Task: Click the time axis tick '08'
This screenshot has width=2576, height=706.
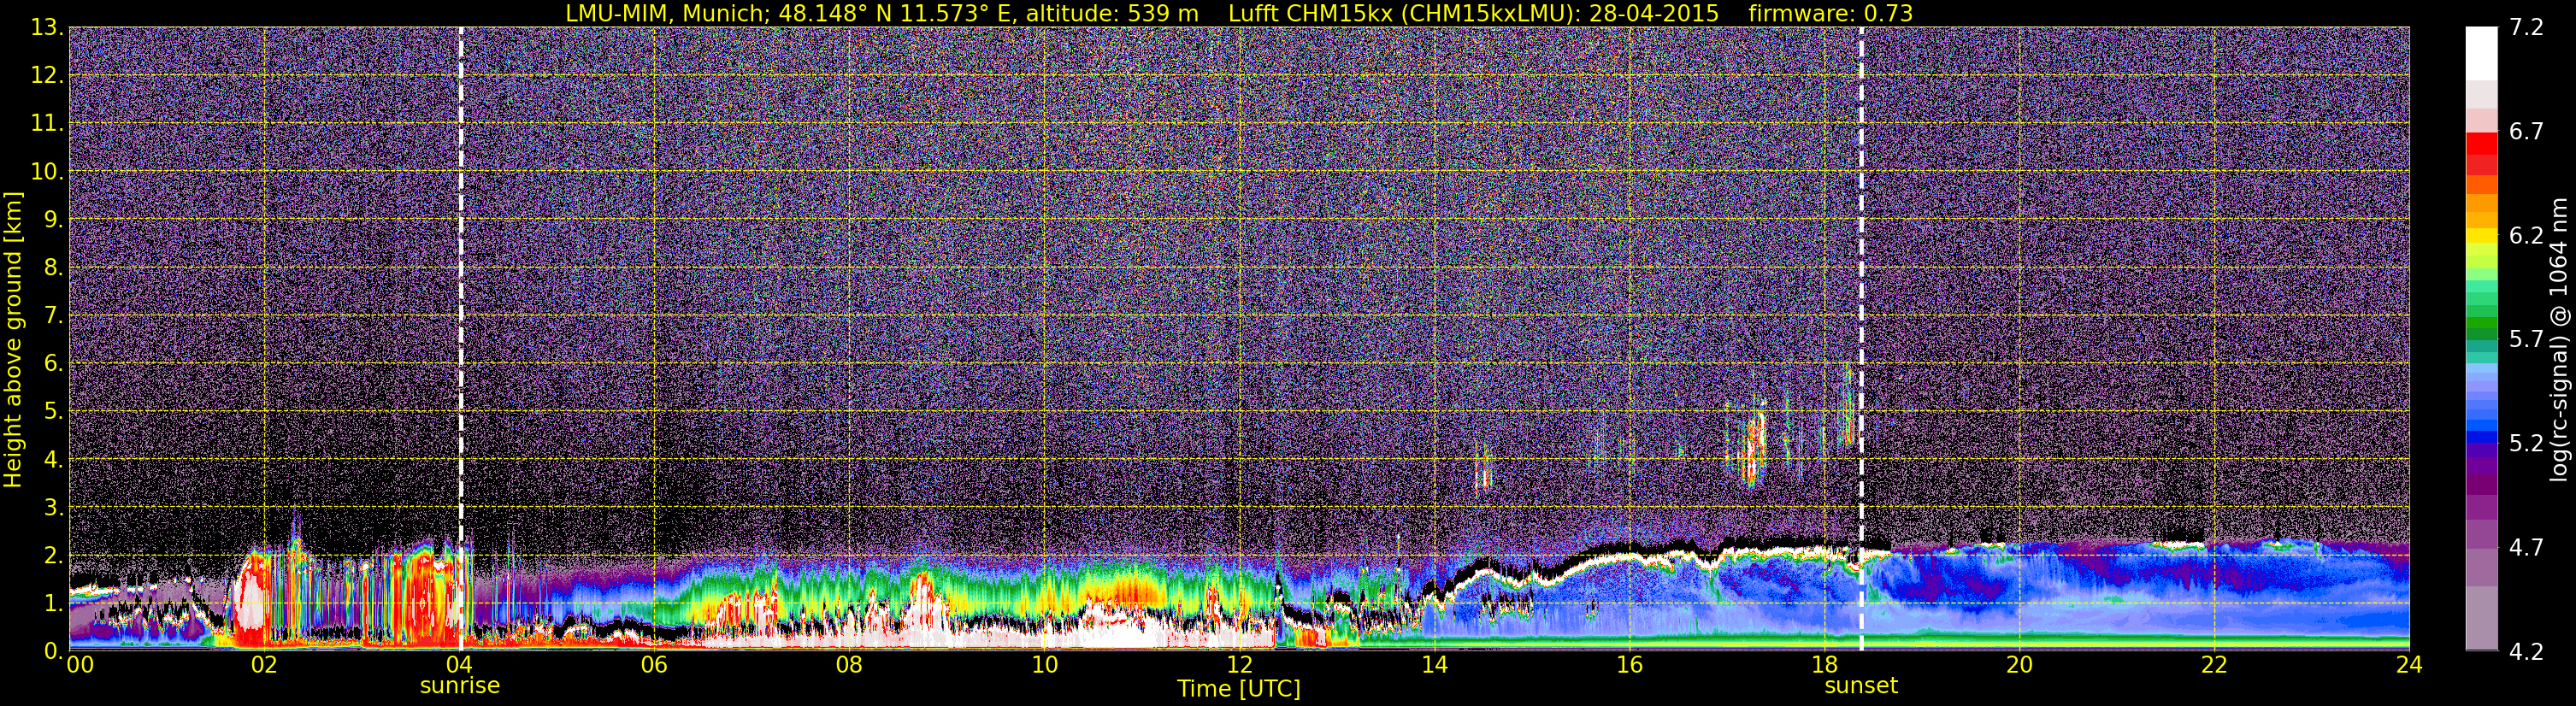Action: (849, 665)
